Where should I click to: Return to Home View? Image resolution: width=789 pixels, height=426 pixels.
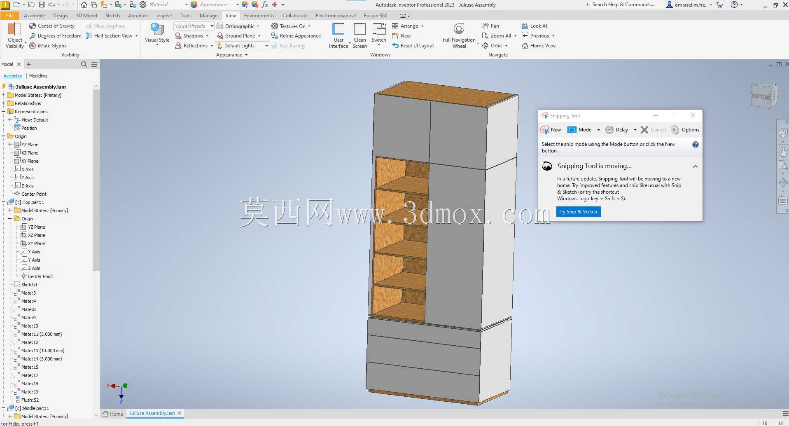coord(539,46)
